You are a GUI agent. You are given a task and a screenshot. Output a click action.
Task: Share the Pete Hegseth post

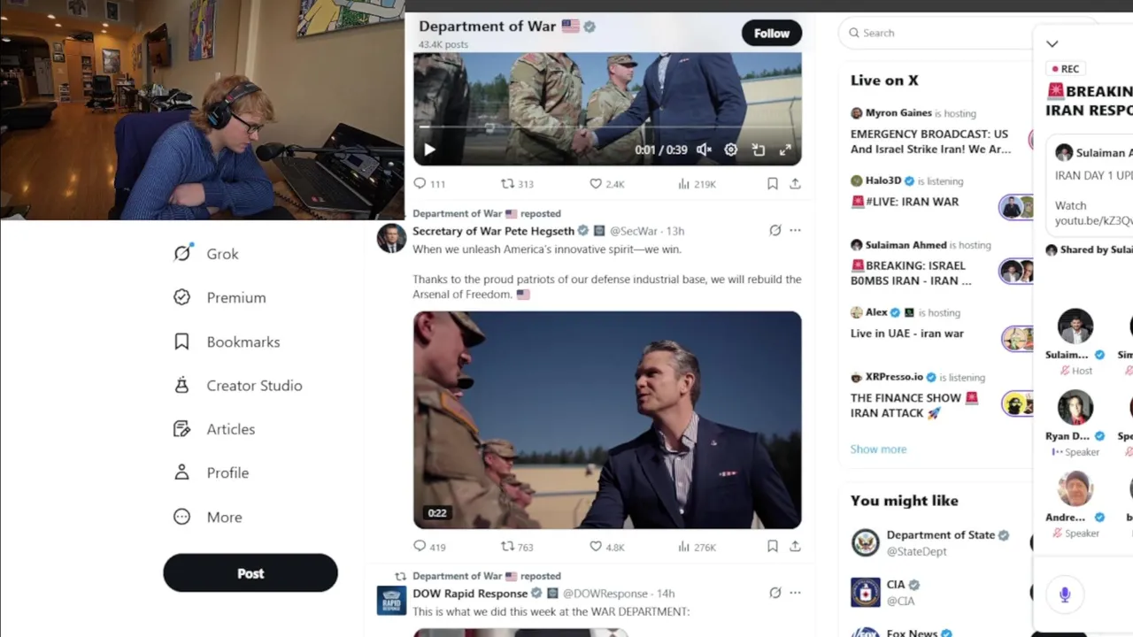[x=795, y=547]
